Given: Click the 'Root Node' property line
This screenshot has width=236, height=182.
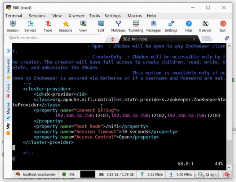Looking at the screenshot, I should point(91,126).
